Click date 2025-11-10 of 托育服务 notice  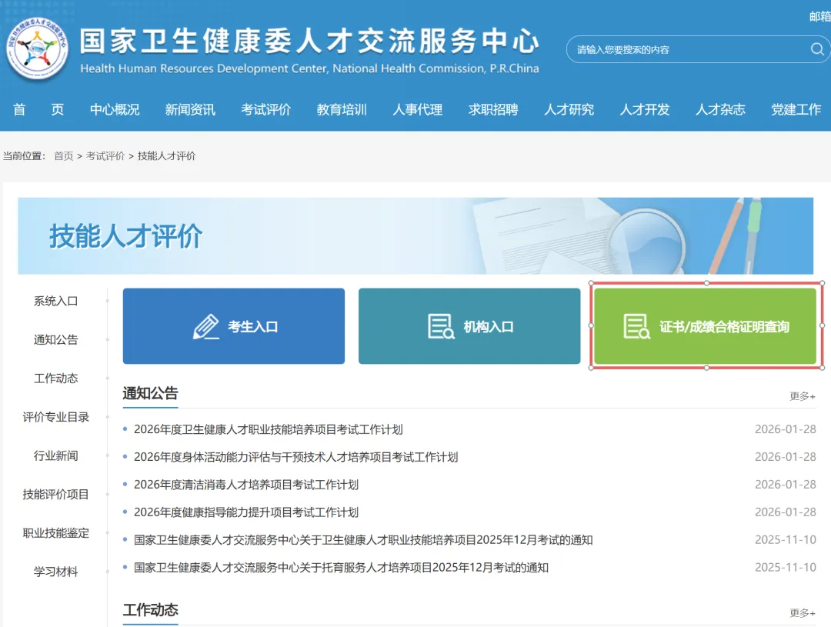[786, 567]
